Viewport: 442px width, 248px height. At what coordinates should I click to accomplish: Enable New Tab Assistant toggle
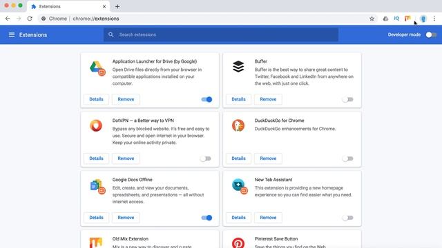click(347, 218)
